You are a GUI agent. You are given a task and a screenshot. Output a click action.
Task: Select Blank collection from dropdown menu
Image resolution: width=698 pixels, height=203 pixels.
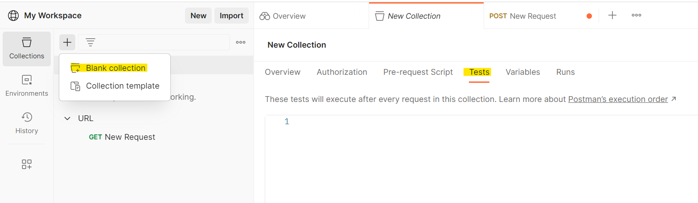tap(115, 68)
